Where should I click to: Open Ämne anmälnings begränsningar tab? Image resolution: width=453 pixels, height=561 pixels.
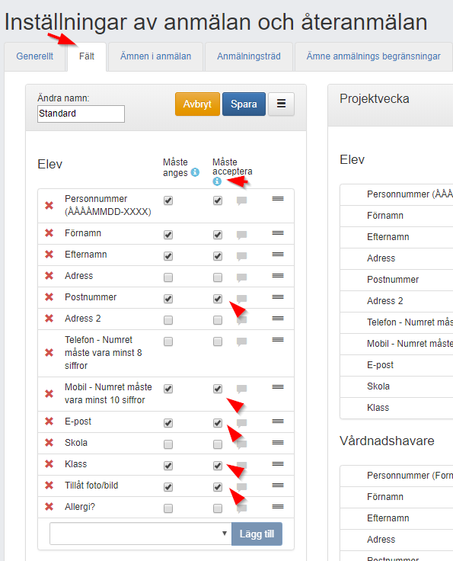[373, 56]
